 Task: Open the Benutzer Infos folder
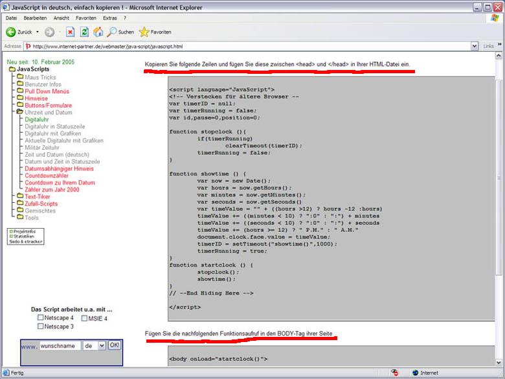[43, 84]
